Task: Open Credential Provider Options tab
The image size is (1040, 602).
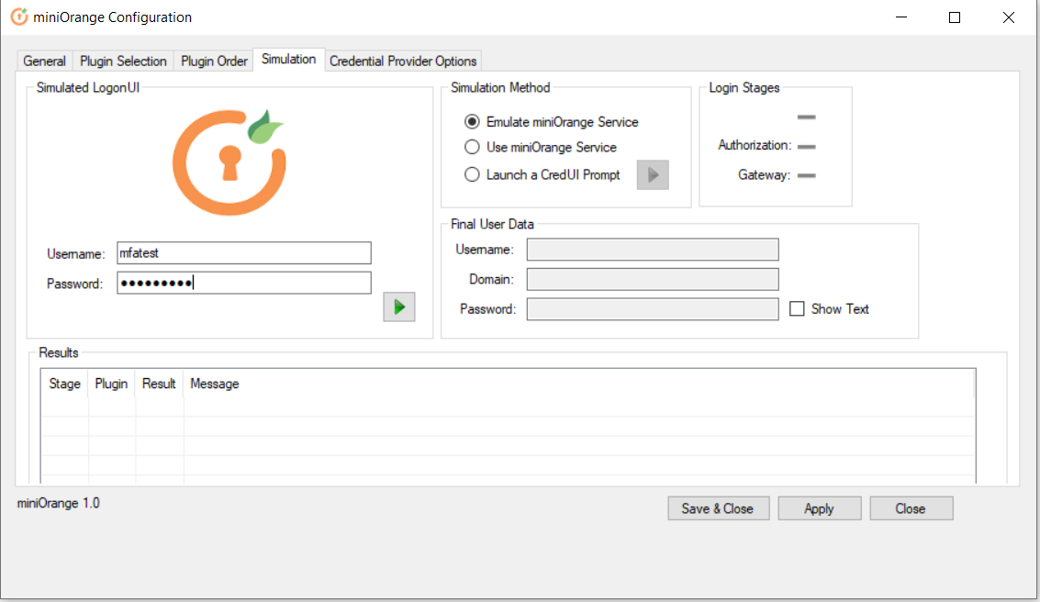Action: [x=403, y=61]
